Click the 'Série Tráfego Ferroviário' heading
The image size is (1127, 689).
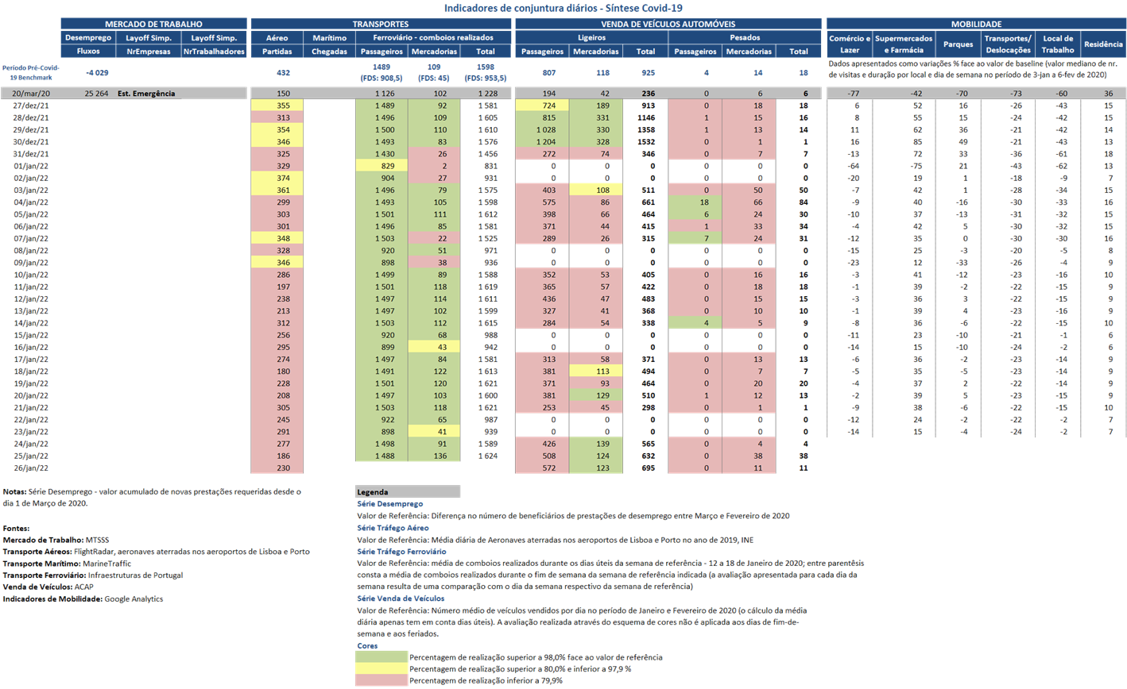click(x=401, y=552)
